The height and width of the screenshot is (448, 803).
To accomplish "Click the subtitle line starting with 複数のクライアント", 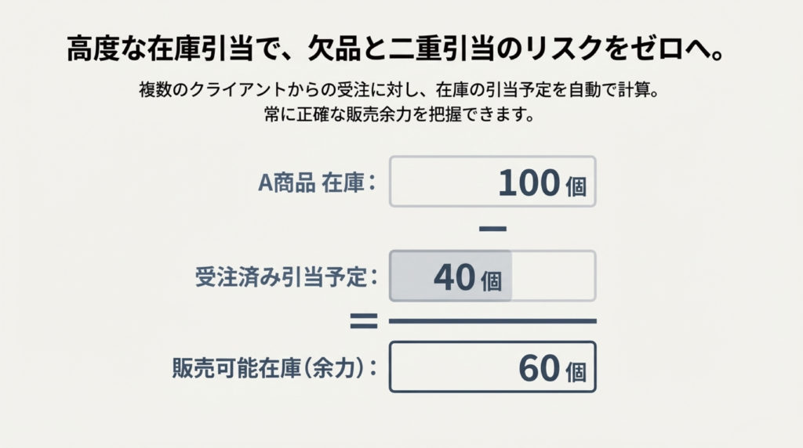I will [x=401, y=91].
